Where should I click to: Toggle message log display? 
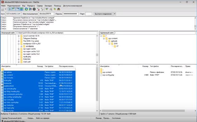(10, 9)
